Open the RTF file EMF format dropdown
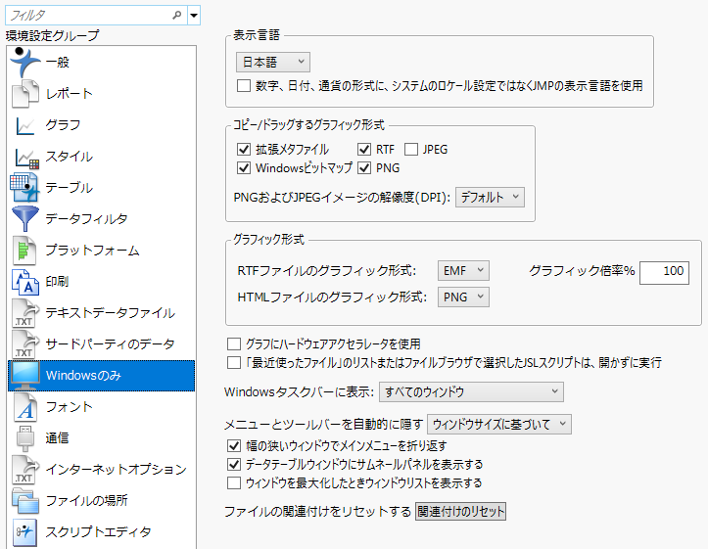 (463, 271)
